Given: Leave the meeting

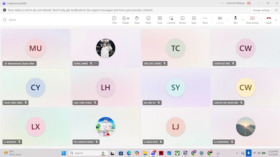Looking at the screenshot, I should coord(268,20).
